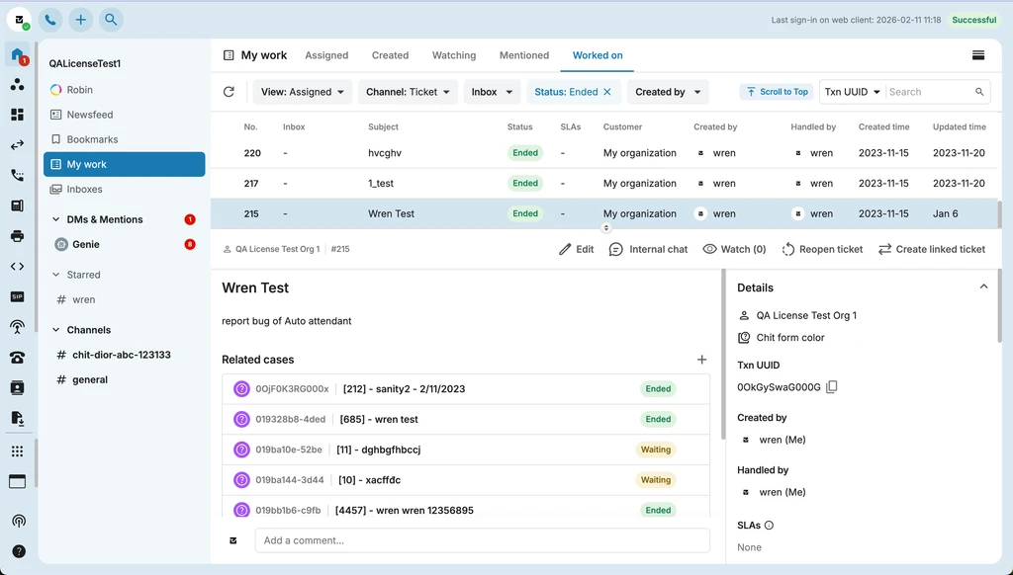Copy the Txn UUID value

pyautogui.click(x=832, y=386)
